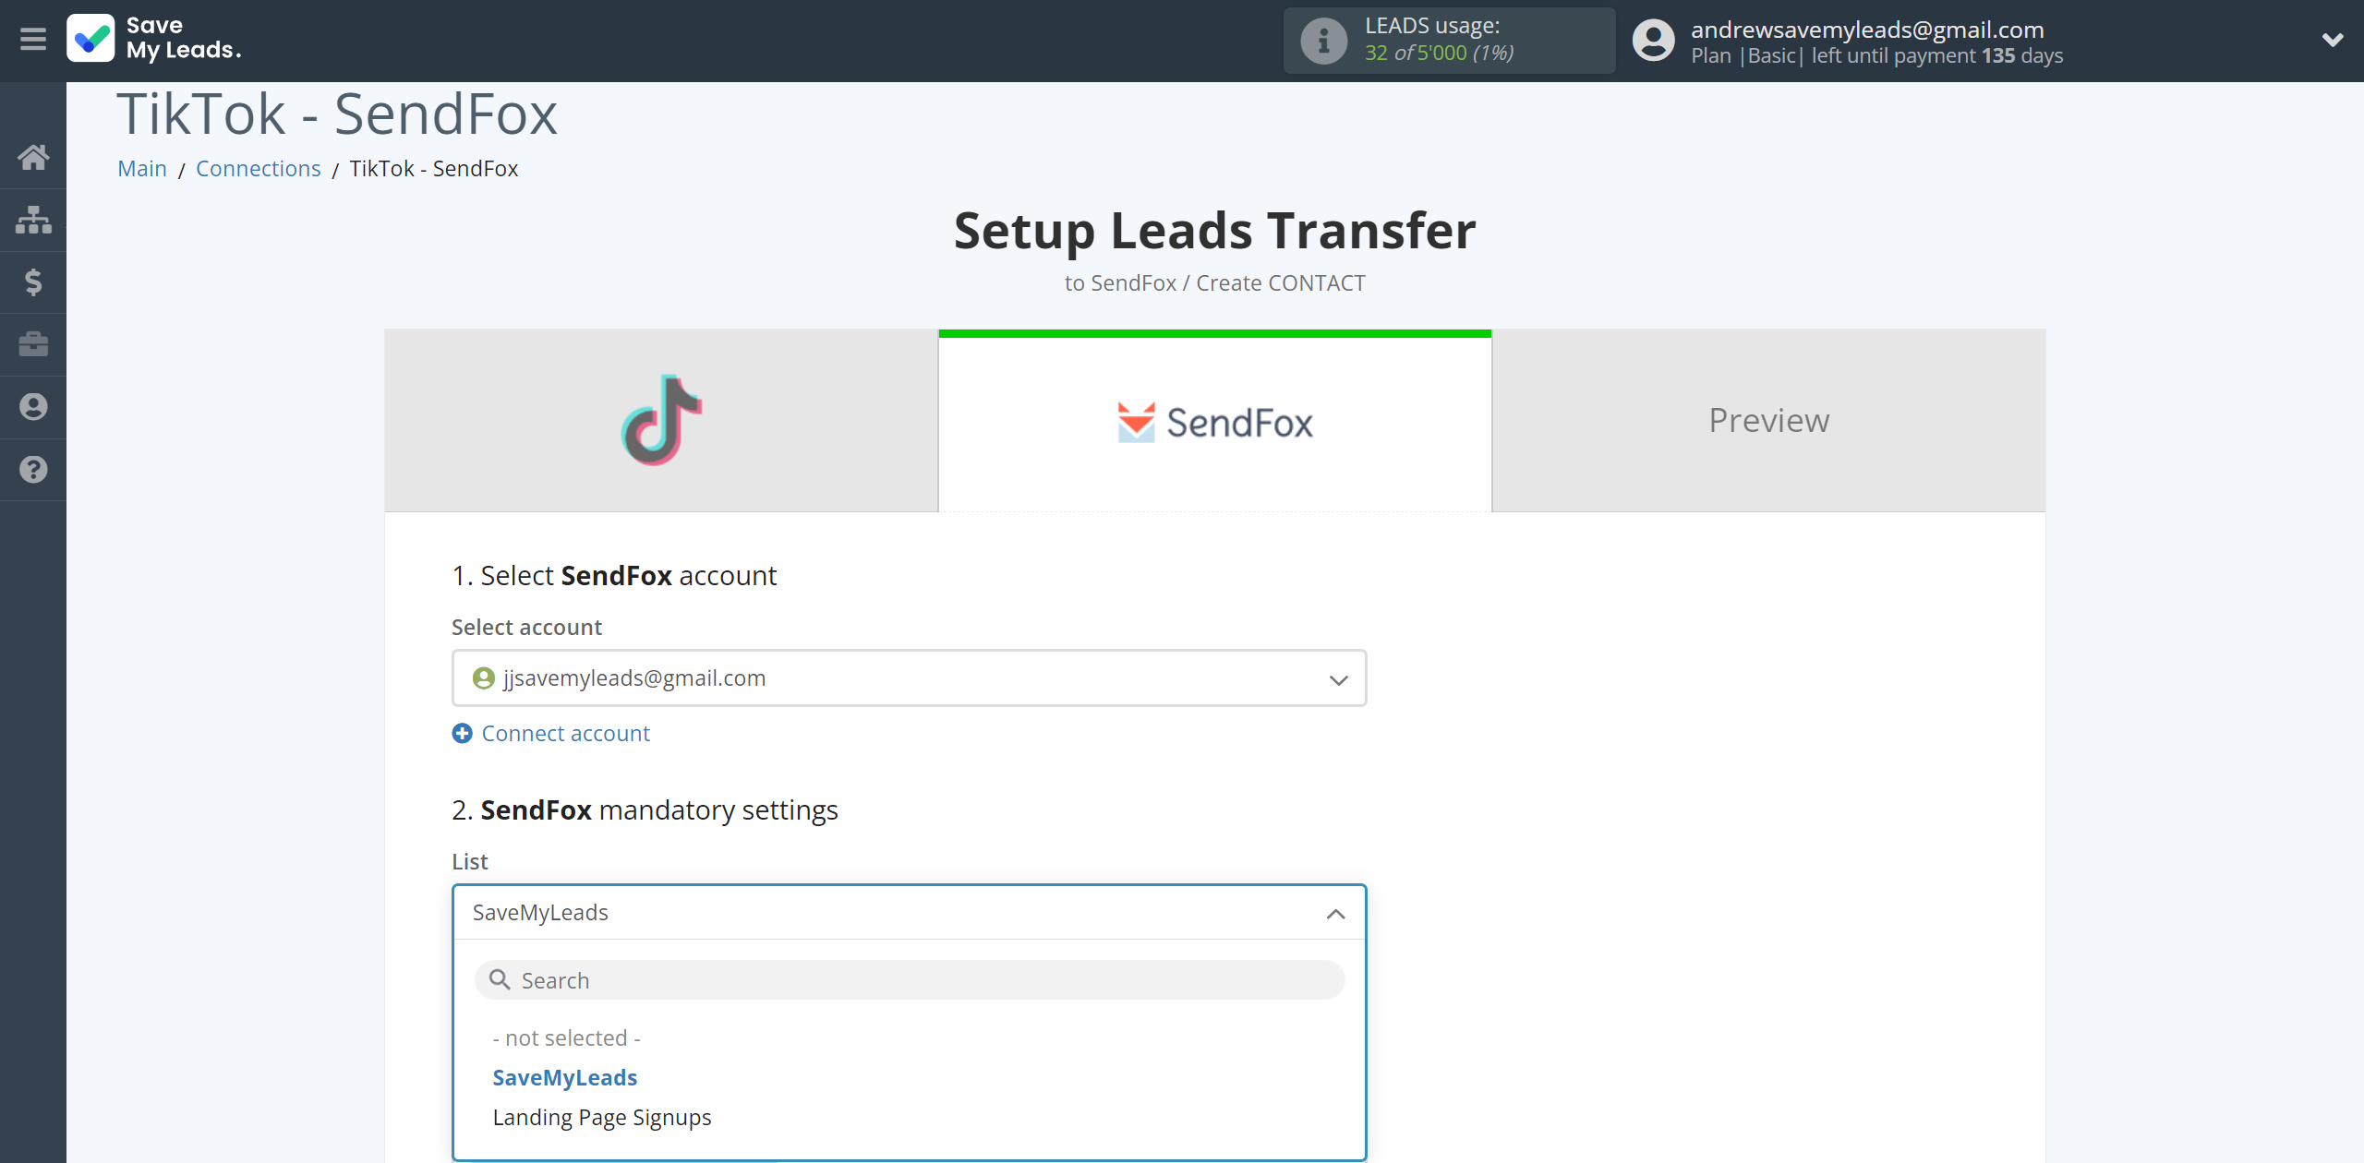This screenshot has height=1163, width=2364.
Task: Select Landing Page Signups list item
Action: tap(601, 1116)
